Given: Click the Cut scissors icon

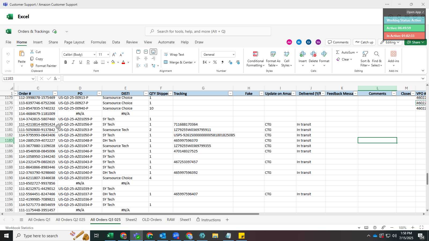Looking at the screenshot, I should click(x=32, y=52).
